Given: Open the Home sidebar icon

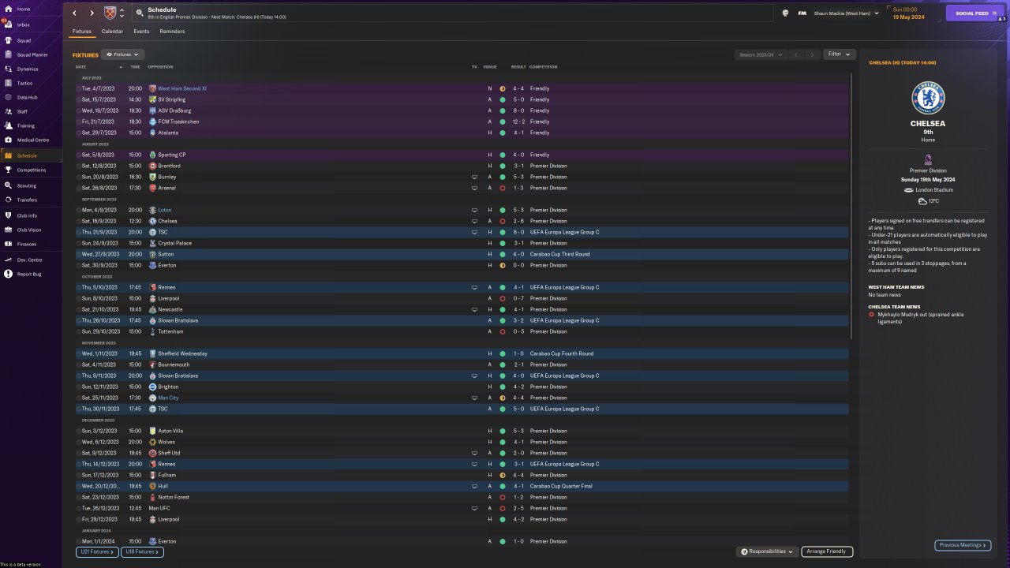Looking at the screenshot, I should (8, 9).
